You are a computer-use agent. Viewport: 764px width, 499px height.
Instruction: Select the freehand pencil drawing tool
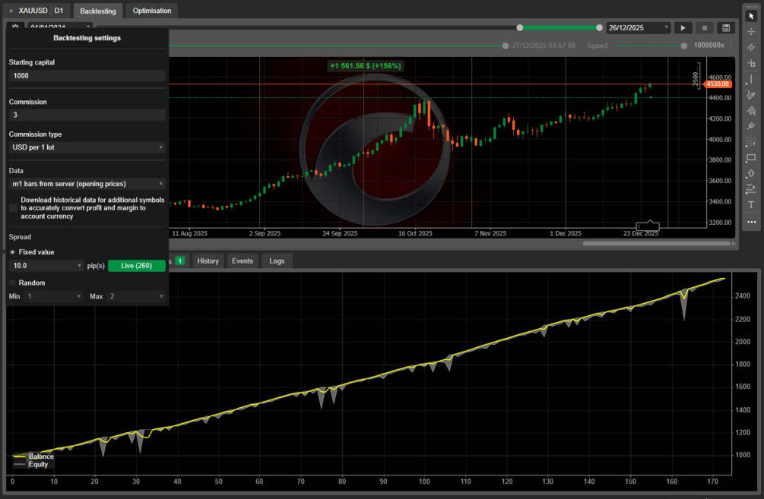[x=751, y=95]
